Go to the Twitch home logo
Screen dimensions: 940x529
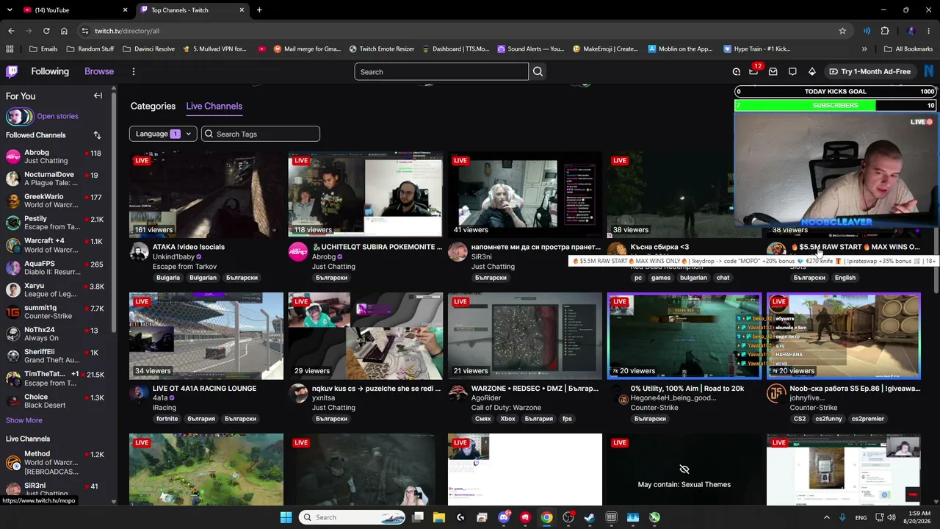tap(12, 71)
